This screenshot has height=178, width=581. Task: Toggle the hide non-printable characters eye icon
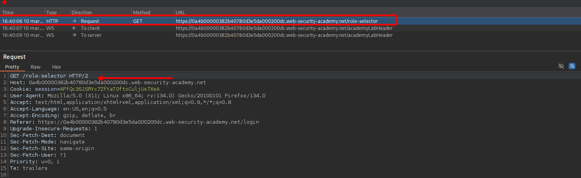tap(561, 66)
